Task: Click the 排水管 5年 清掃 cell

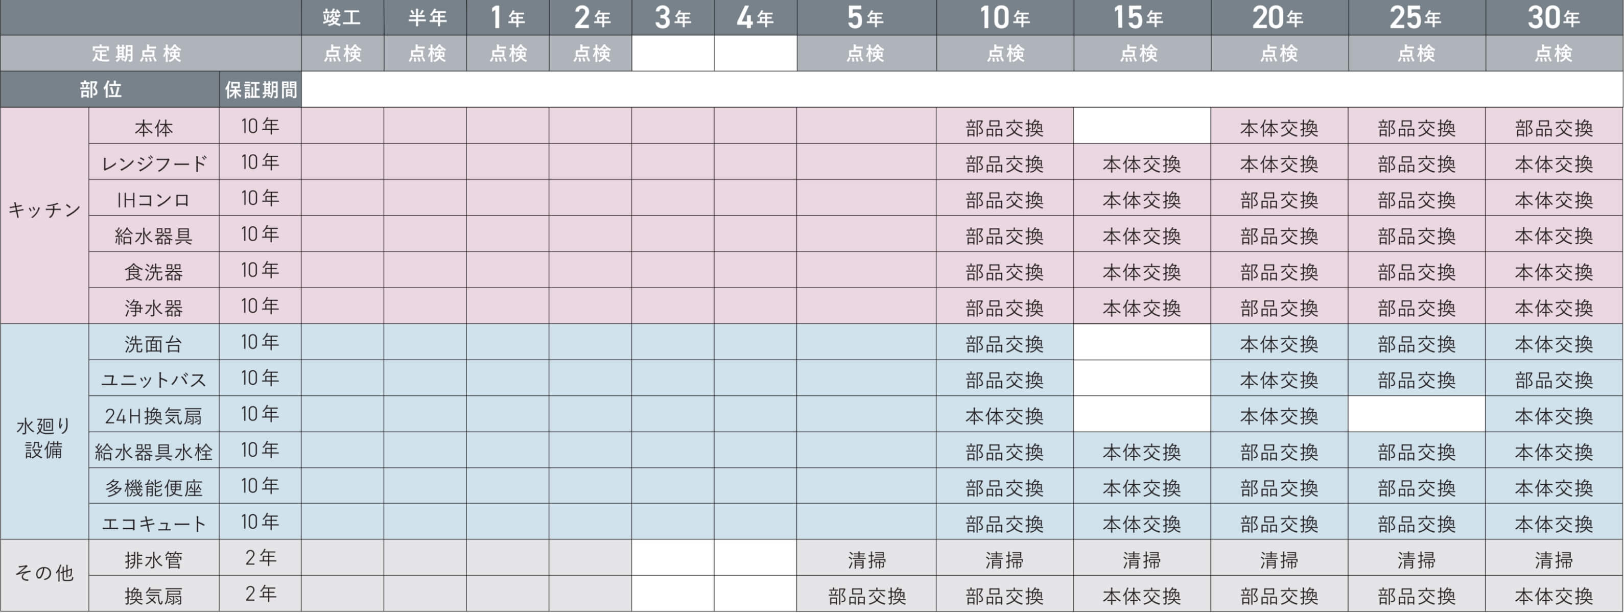Action: click(x=866, y=558)
